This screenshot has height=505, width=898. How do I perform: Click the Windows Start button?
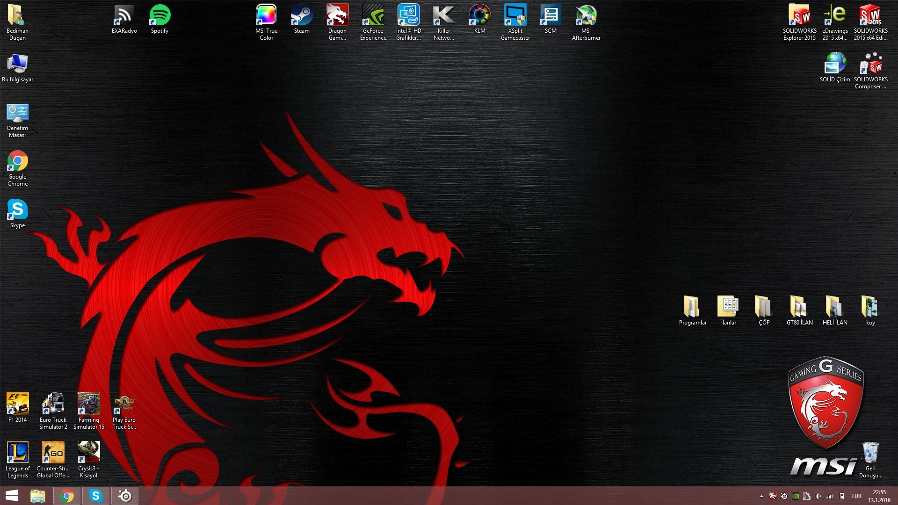(11, 496)
